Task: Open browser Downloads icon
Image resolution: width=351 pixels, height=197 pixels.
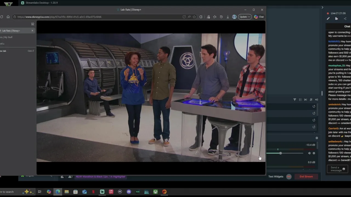Action: [228, 17]
